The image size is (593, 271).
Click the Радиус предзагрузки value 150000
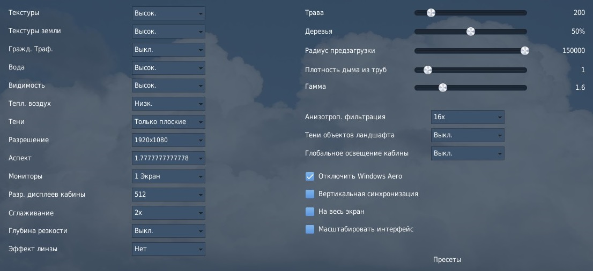573,50
